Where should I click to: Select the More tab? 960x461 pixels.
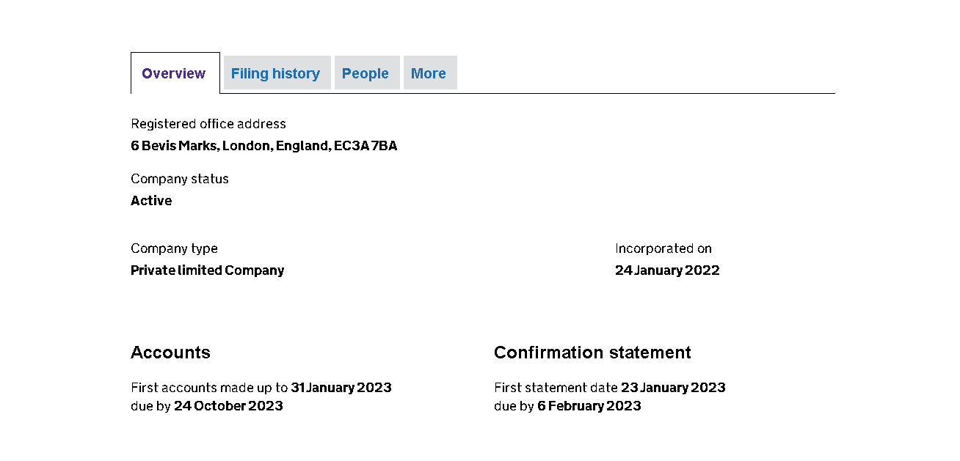pyautogui.click(x=429, y=73)
